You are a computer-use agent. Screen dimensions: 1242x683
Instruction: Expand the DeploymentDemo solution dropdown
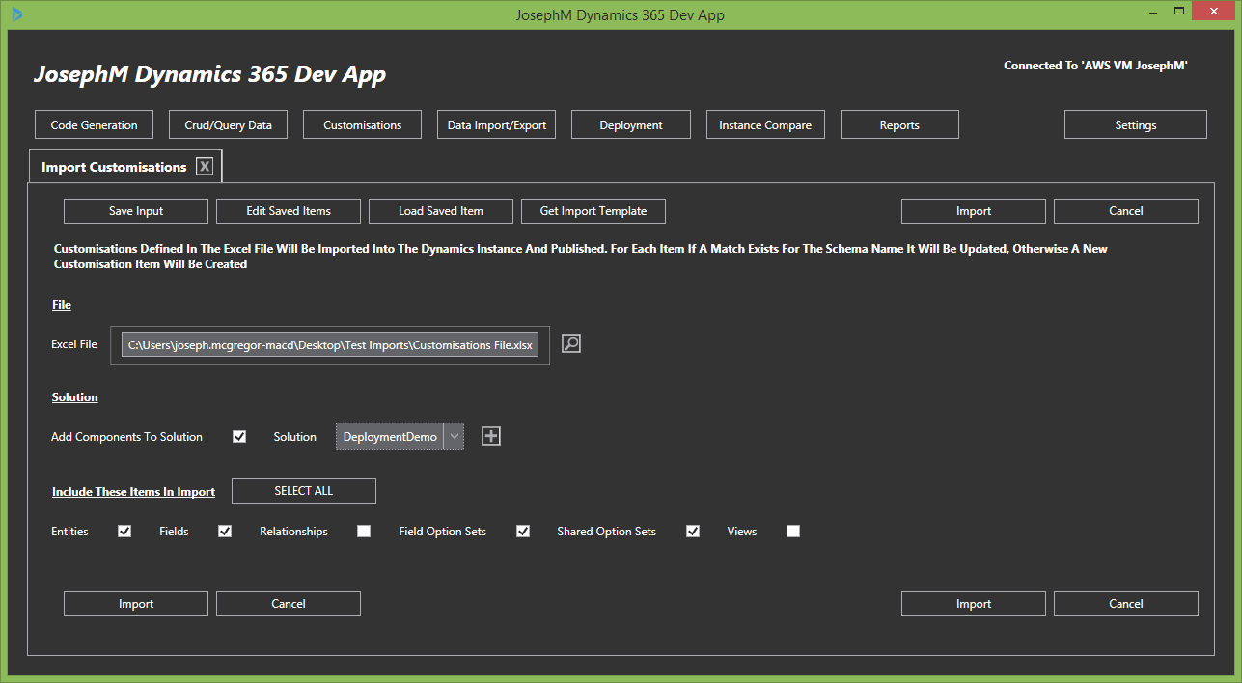(454, 437)
